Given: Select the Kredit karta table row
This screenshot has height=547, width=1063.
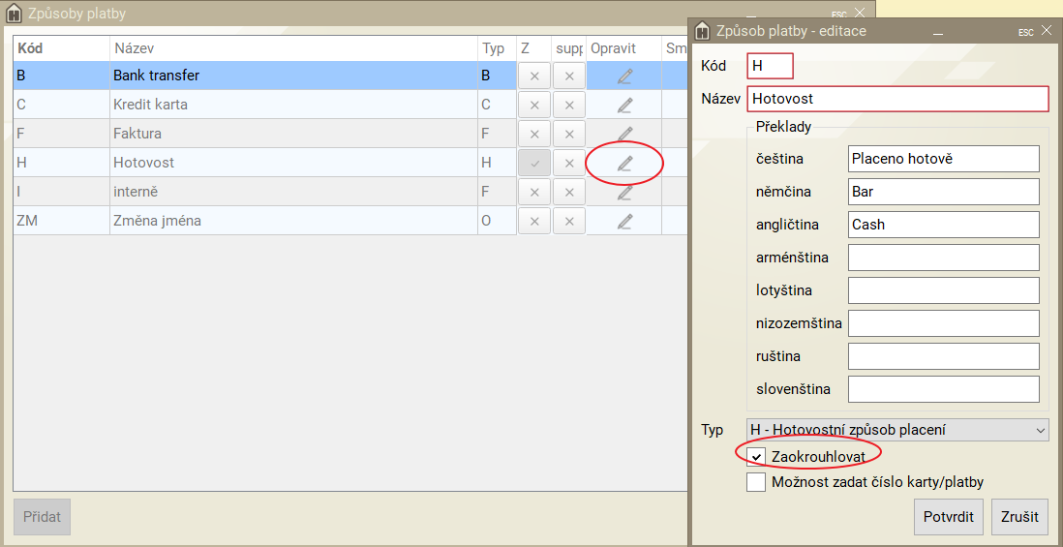Looking at the screenshot, I should [x=242, y=105].
